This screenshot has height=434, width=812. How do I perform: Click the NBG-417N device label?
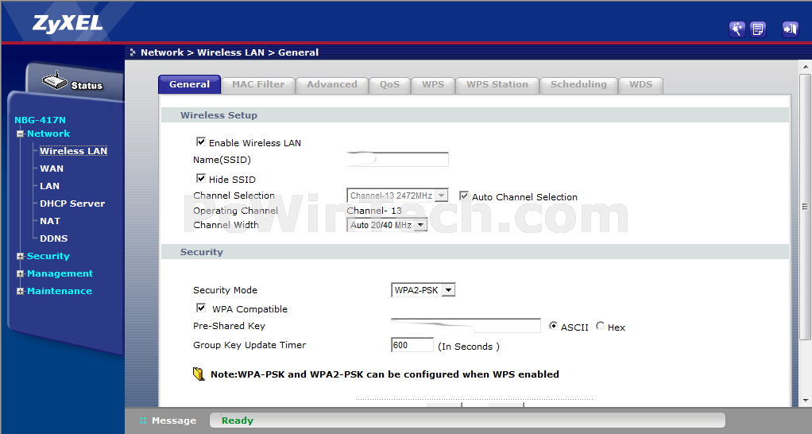click(x=40, y=120)
